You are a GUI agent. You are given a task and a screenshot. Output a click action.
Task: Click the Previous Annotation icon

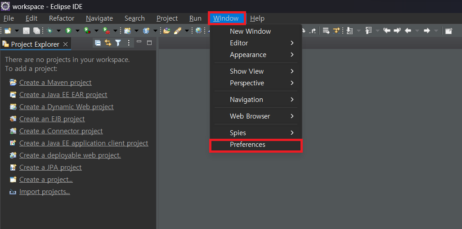(368, 31)
